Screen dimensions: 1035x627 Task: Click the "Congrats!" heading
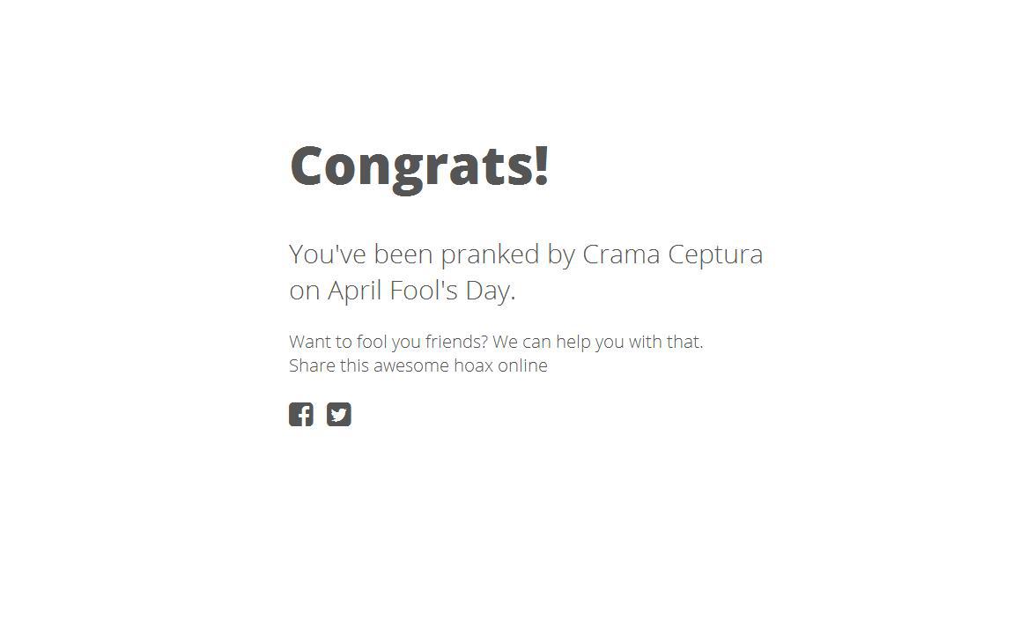(x=420, y=167)
